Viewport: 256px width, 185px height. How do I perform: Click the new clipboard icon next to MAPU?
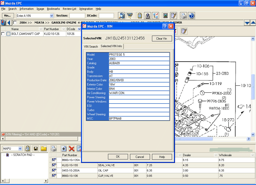click(x=27, y=148)
